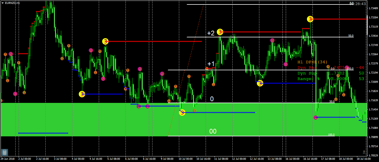Select the H1 DFSR(34) indicator label

312,62
